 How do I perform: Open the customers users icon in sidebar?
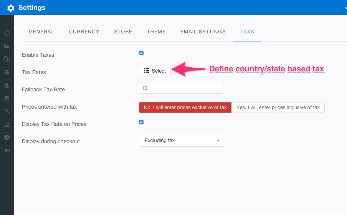pos(7,85)
